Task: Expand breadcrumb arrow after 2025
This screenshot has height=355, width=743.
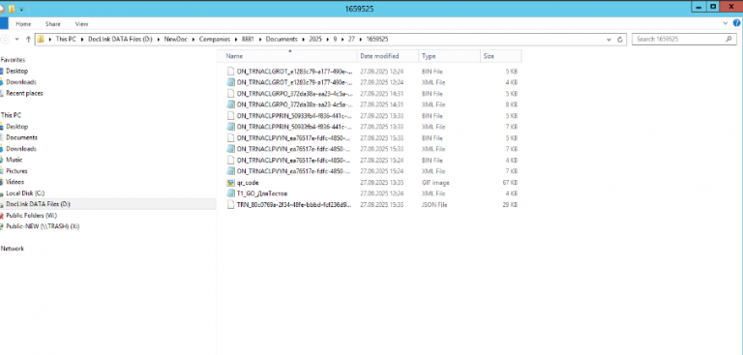Action: tap(327, 40)
